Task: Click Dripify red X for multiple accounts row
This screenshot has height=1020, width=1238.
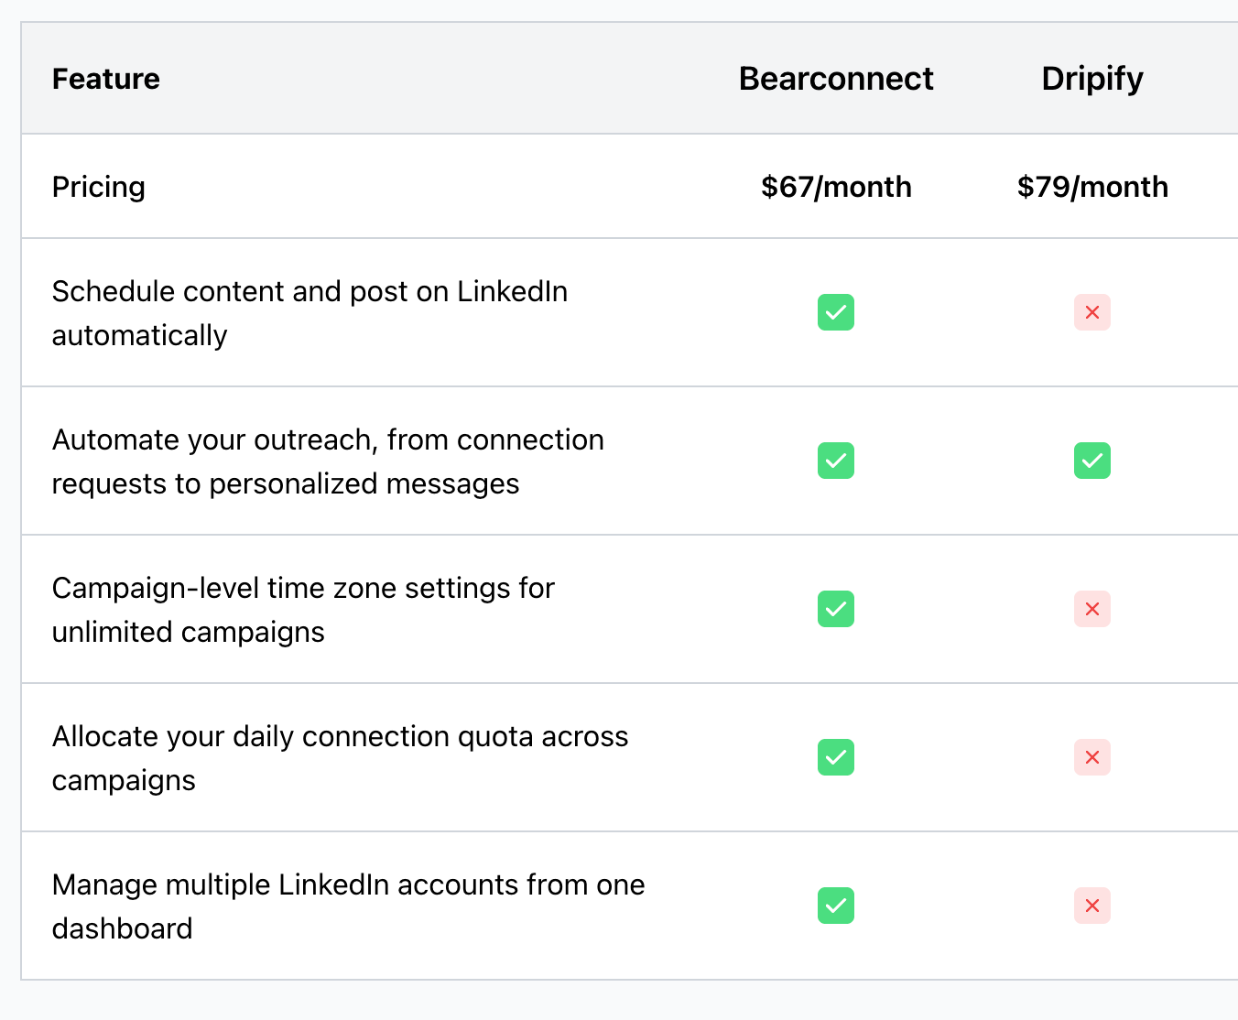Action: coord(1091,906)
